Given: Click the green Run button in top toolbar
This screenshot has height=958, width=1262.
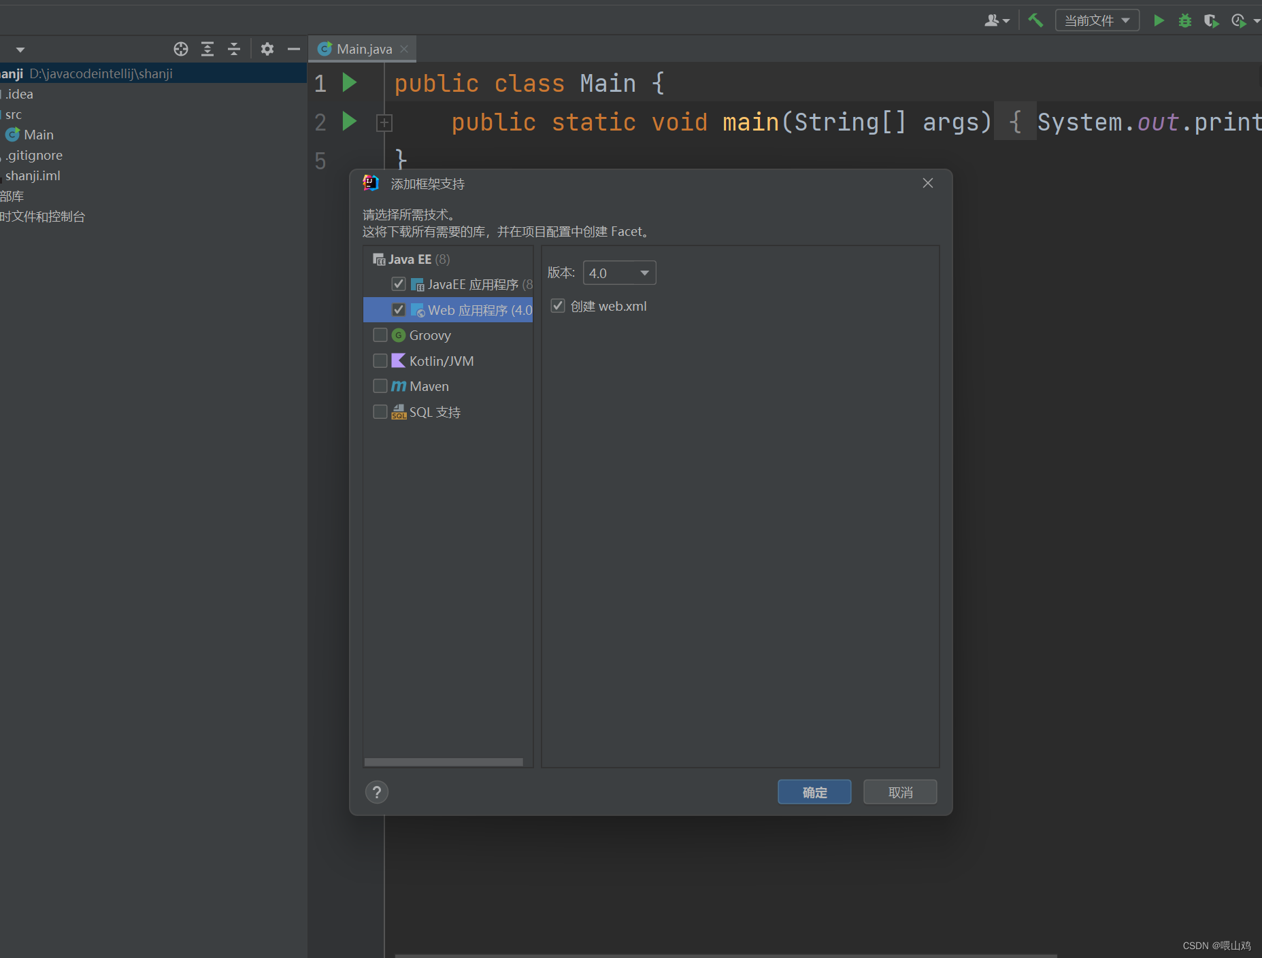Looking at the screenshot, I should click(x=1159, y=20).
